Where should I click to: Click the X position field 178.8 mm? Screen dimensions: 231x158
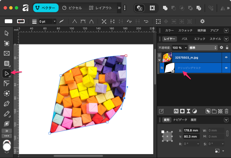tap(192, 130)
